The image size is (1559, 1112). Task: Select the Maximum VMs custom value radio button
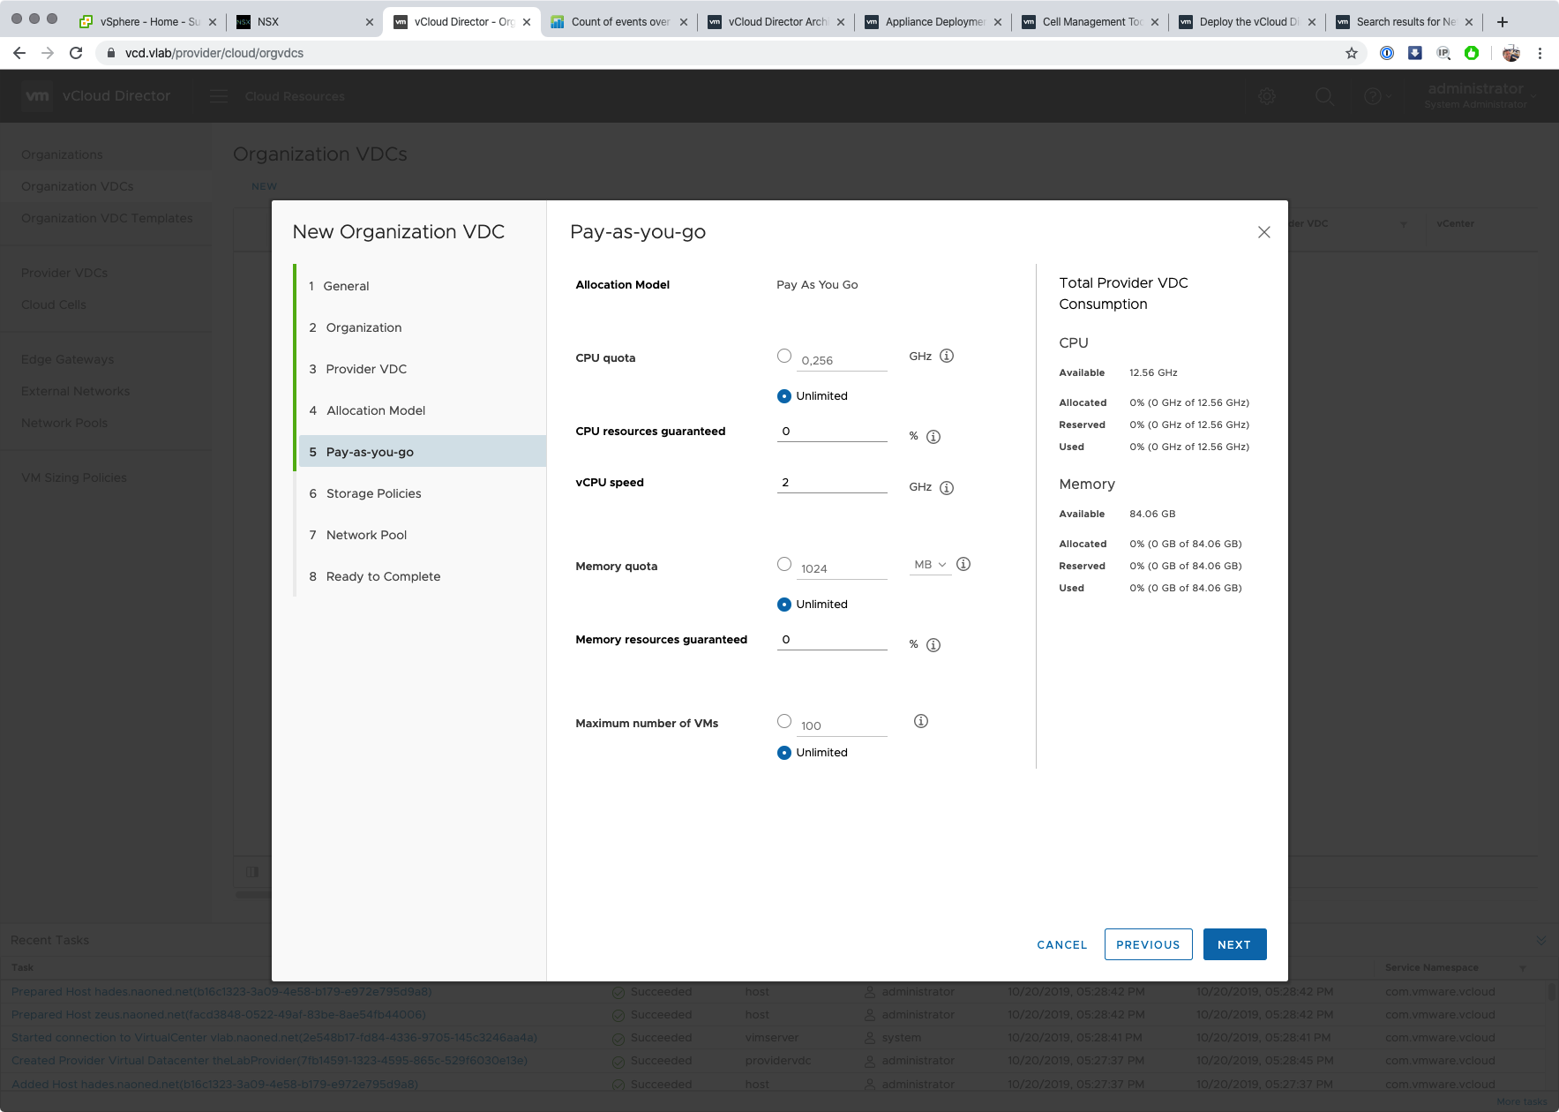tap(784, 722)
